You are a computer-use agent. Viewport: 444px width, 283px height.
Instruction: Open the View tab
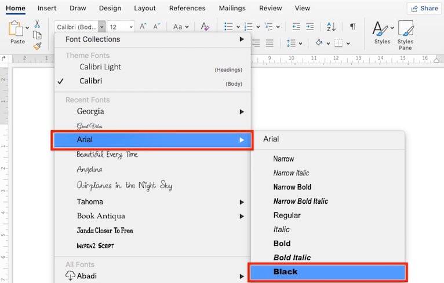click(x=303, y=8)
